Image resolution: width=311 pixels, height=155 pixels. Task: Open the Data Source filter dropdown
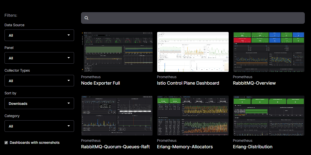(39, 35)
